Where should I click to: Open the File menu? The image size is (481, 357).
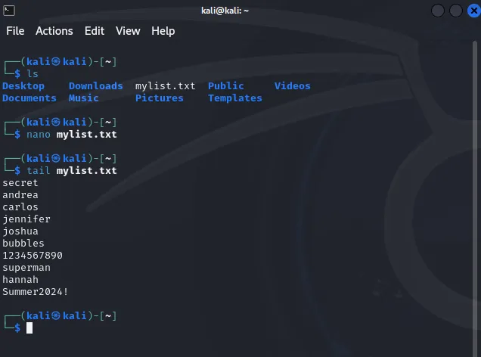[15, 31]
